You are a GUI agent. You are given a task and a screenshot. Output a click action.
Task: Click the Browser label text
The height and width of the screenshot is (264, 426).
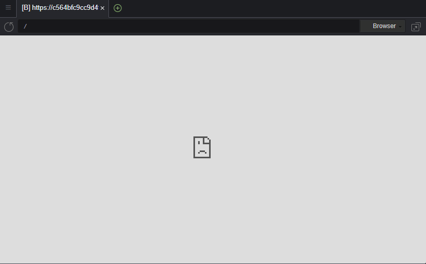click(x=384, y=26)
